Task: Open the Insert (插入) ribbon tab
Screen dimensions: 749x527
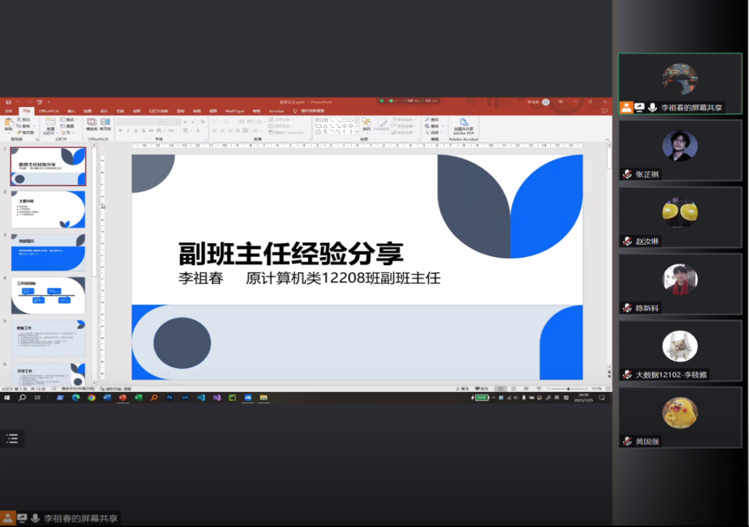Action: [71, 111]
